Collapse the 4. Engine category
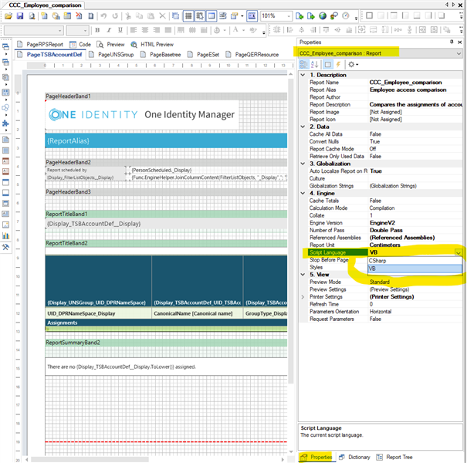Viewport: 474px width, 463px height. point(303,193)
